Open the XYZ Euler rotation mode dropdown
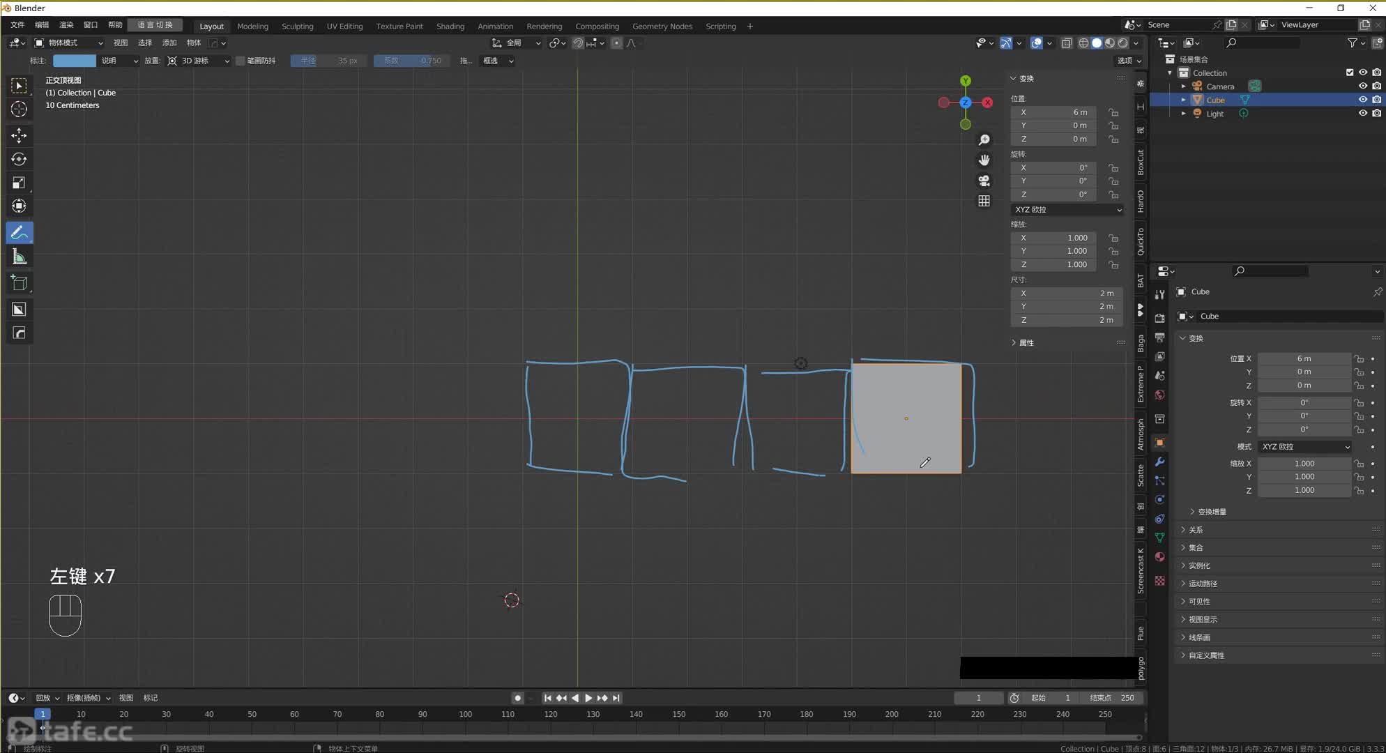This screenshot has width=1386, height=753. coord(1066,208)
